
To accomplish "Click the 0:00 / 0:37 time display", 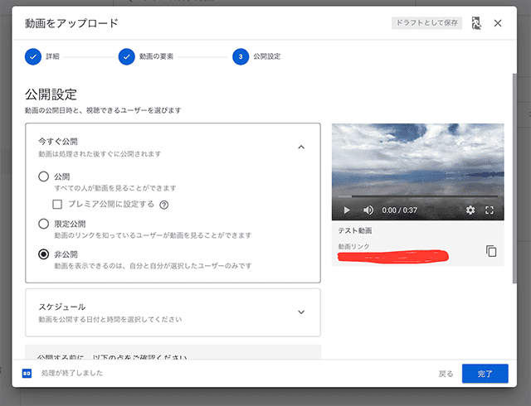I will 399,210.
